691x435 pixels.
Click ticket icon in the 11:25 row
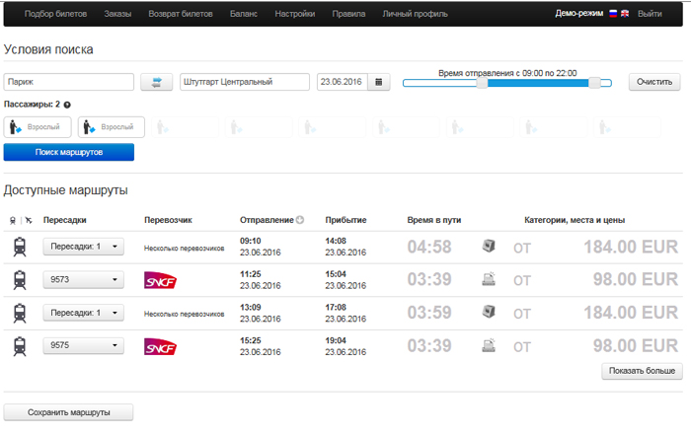click(x=489, y=279)
